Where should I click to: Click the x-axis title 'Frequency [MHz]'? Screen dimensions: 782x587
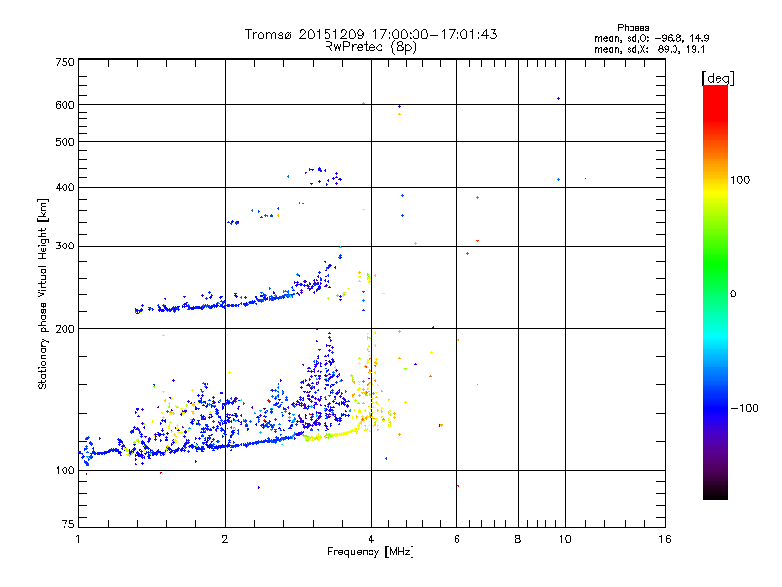(x=370, y=552)
